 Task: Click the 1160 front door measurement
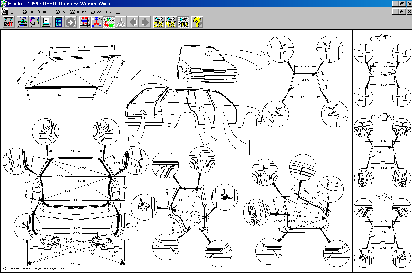coord(314,213)
